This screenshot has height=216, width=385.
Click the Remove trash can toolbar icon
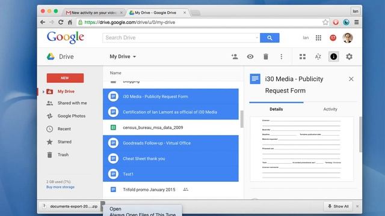tap(266, 56)
